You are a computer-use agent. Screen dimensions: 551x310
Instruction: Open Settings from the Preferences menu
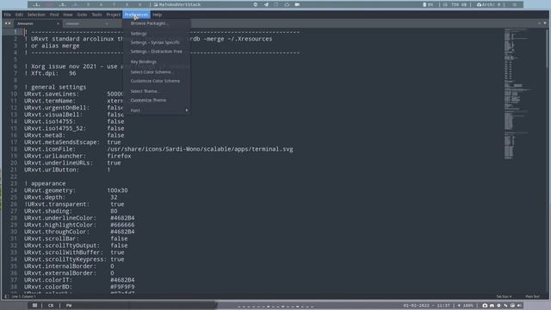pos(139,34)
